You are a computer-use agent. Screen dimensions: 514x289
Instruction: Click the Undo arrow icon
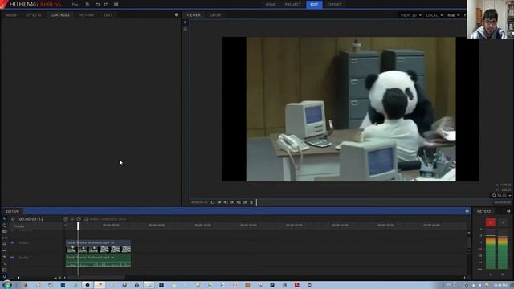(98, 5)
